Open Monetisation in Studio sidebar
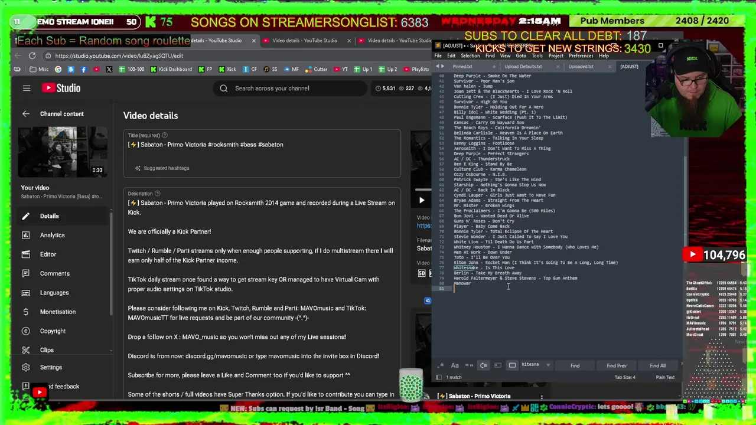The width and height of the screenshot is (756, 425). (x=62, y=312)
